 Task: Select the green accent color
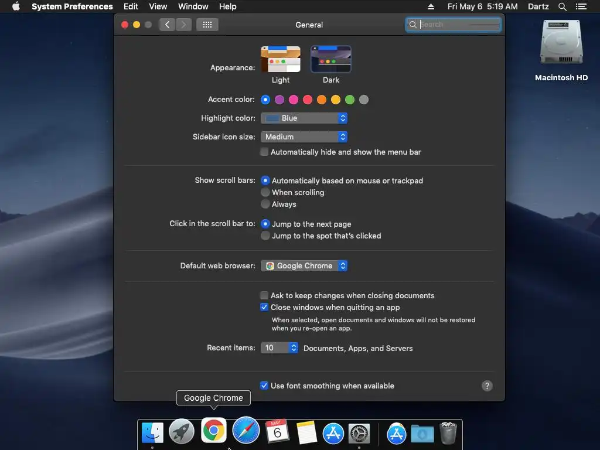coord(350,100)
